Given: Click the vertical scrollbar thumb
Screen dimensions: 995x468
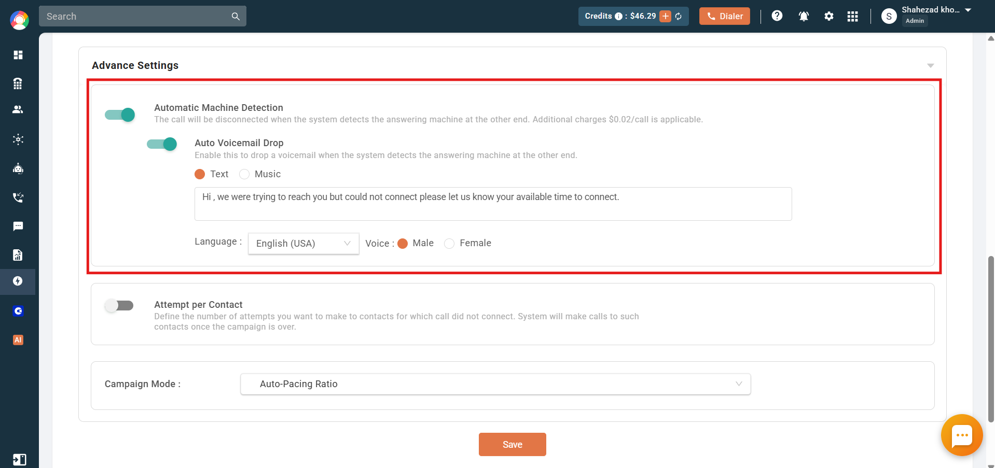Looking at the screenshot, I should 991,339.
